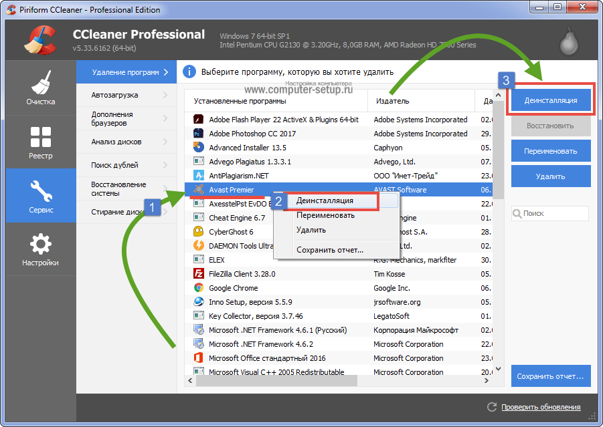Click the scroll-up arrow of list
The image size is (603, 427).
click(x=499, y=95)
